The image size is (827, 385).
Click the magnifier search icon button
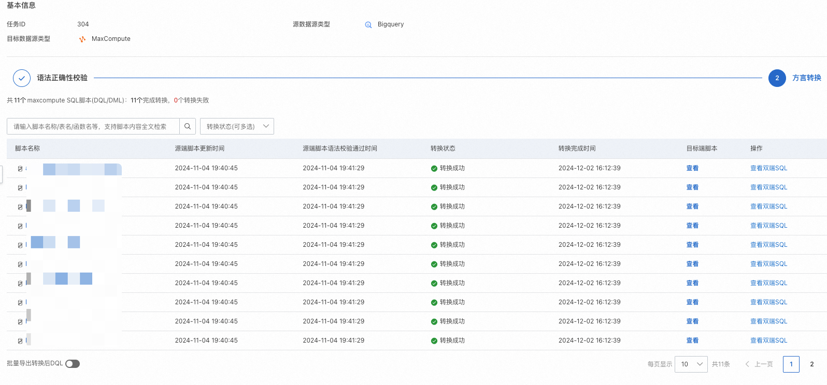[188, 126]
